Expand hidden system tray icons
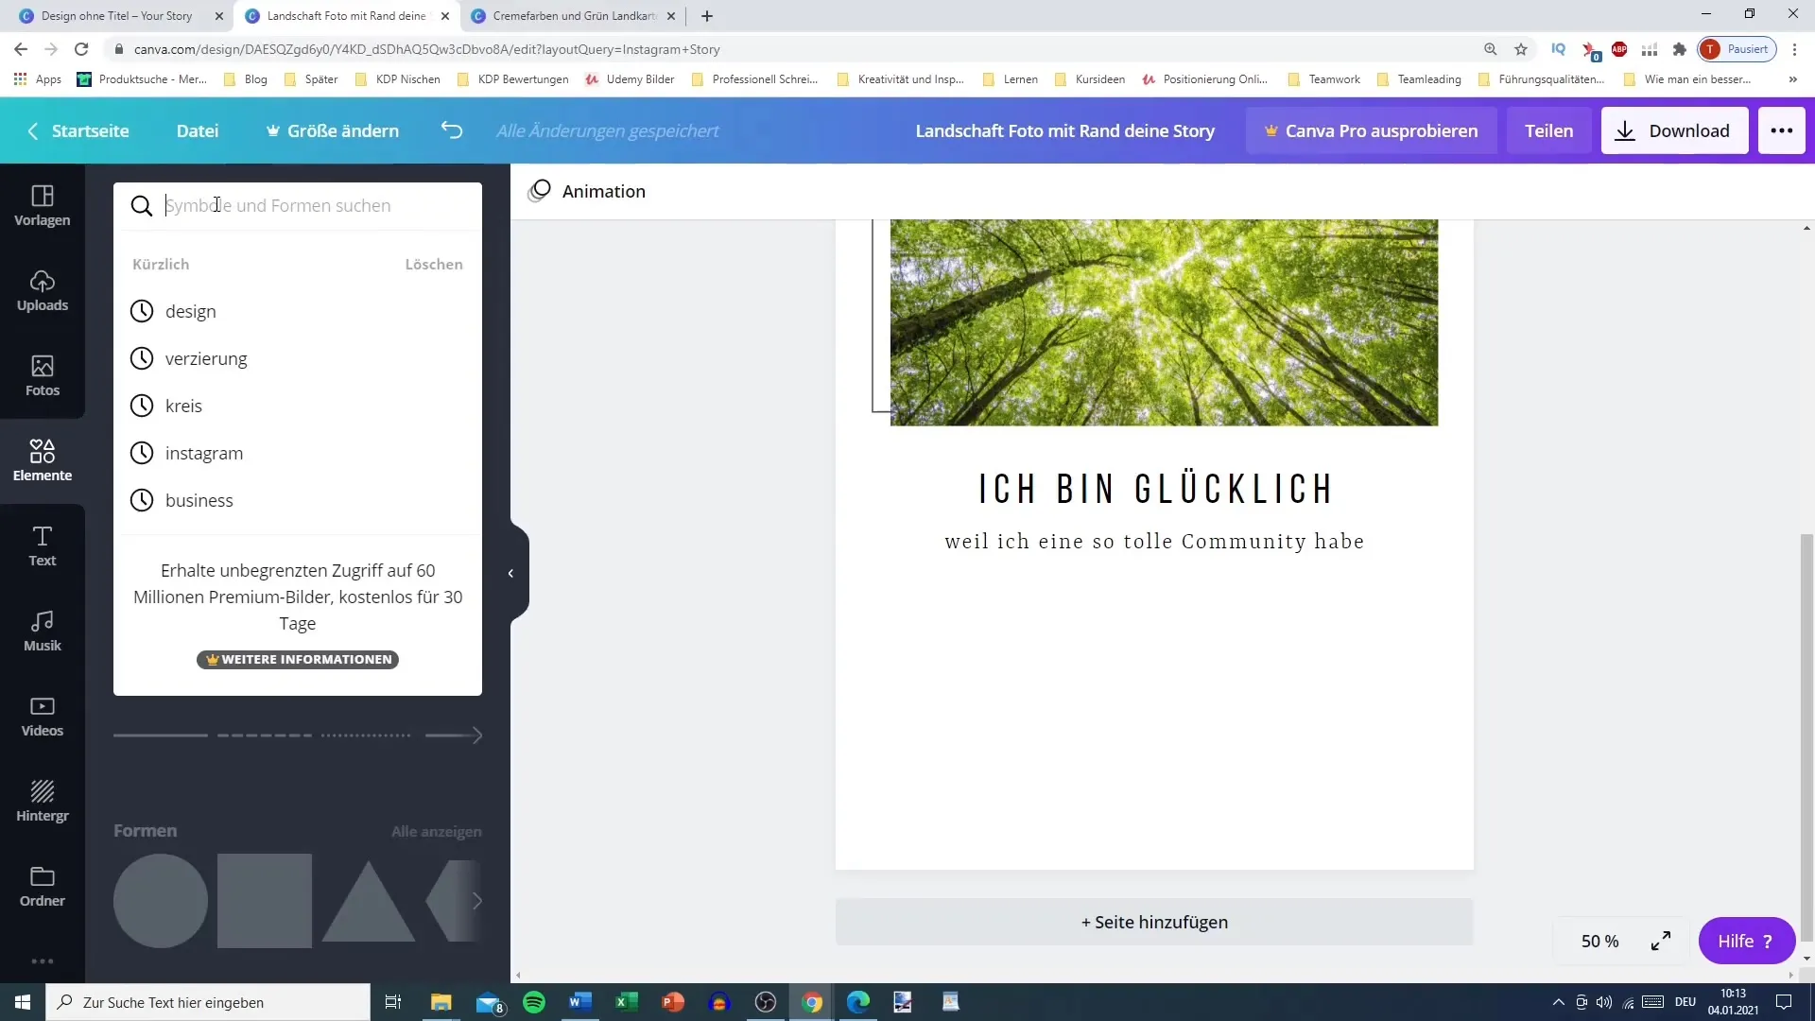1815x1021 pixels. tap(1558, 1002)
